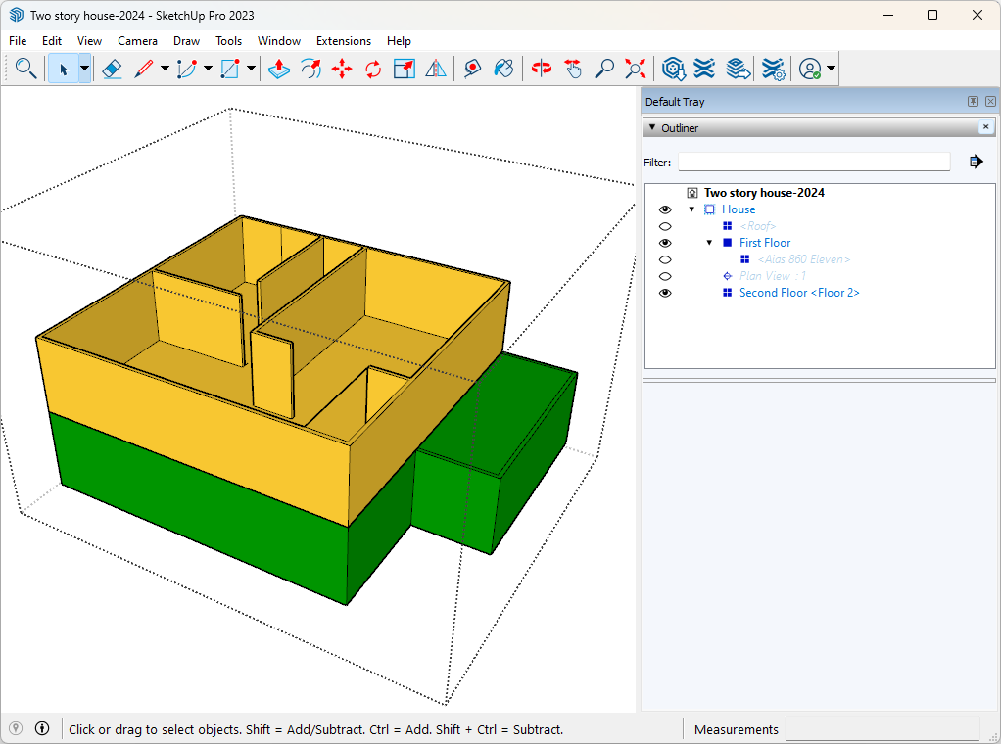Show the hidden Roof component

click(x=665, y=226)
